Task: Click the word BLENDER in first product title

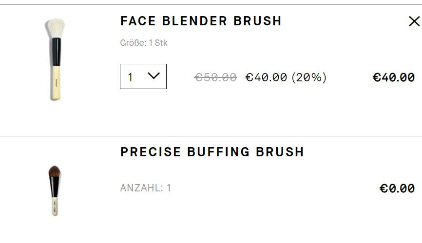Action: (194, 21)
